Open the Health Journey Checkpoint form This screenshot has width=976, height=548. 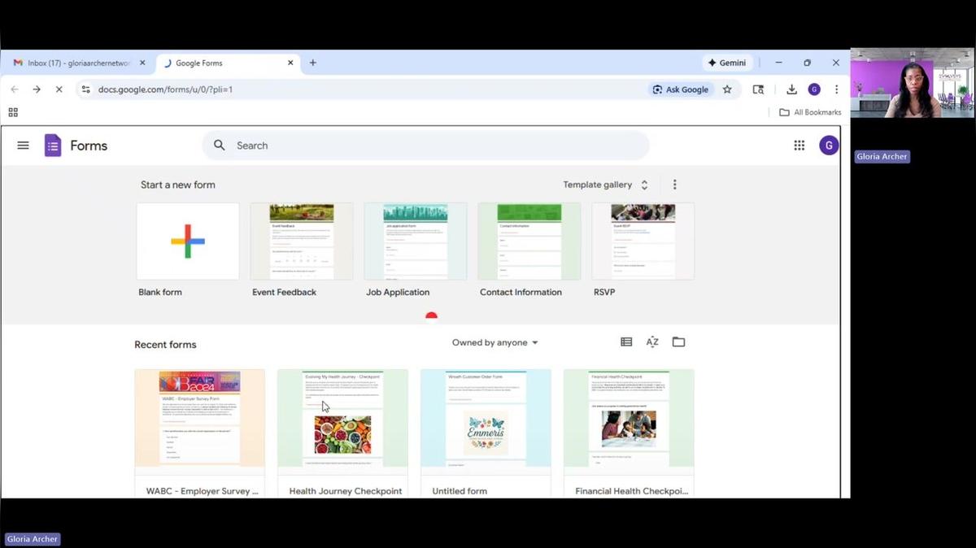(x=342, y=418)
